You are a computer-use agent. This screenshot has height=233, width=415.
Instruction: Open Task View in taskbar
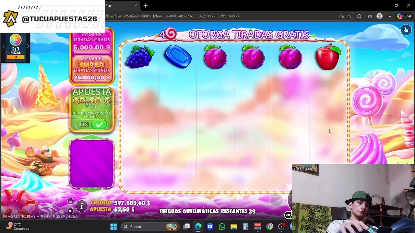pos(186,227)
